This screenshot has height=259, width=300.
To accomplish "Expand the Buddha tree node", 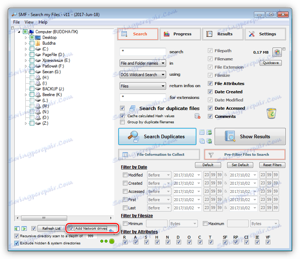I will click(26, 43).
